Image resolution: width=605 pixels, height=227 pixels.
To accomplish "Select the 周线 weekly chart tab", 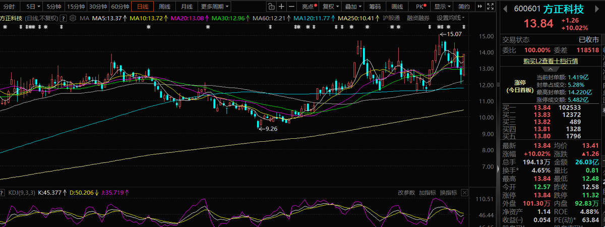I will 165,7.
